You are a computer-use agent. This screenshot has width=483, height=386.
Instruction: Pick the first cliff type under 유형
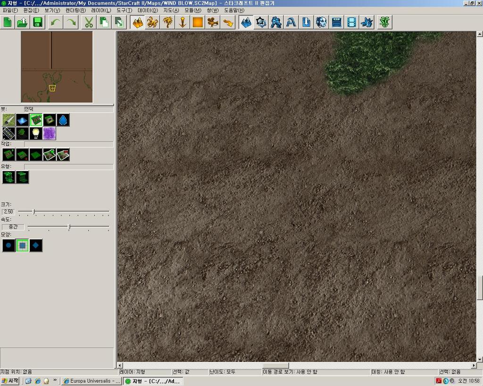point(8,177)
